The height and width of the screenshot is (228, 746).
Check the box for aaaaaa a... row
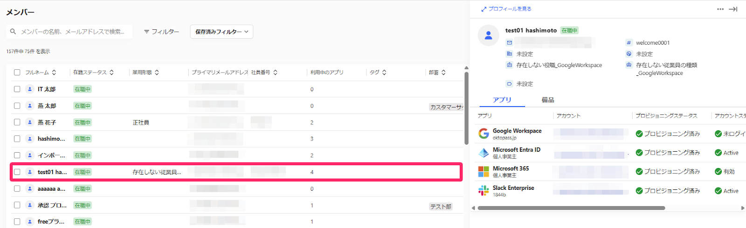point(17,188)
